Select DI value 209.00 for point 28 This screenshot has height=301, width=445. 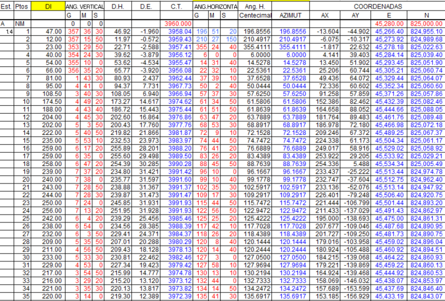pos(52,242)
